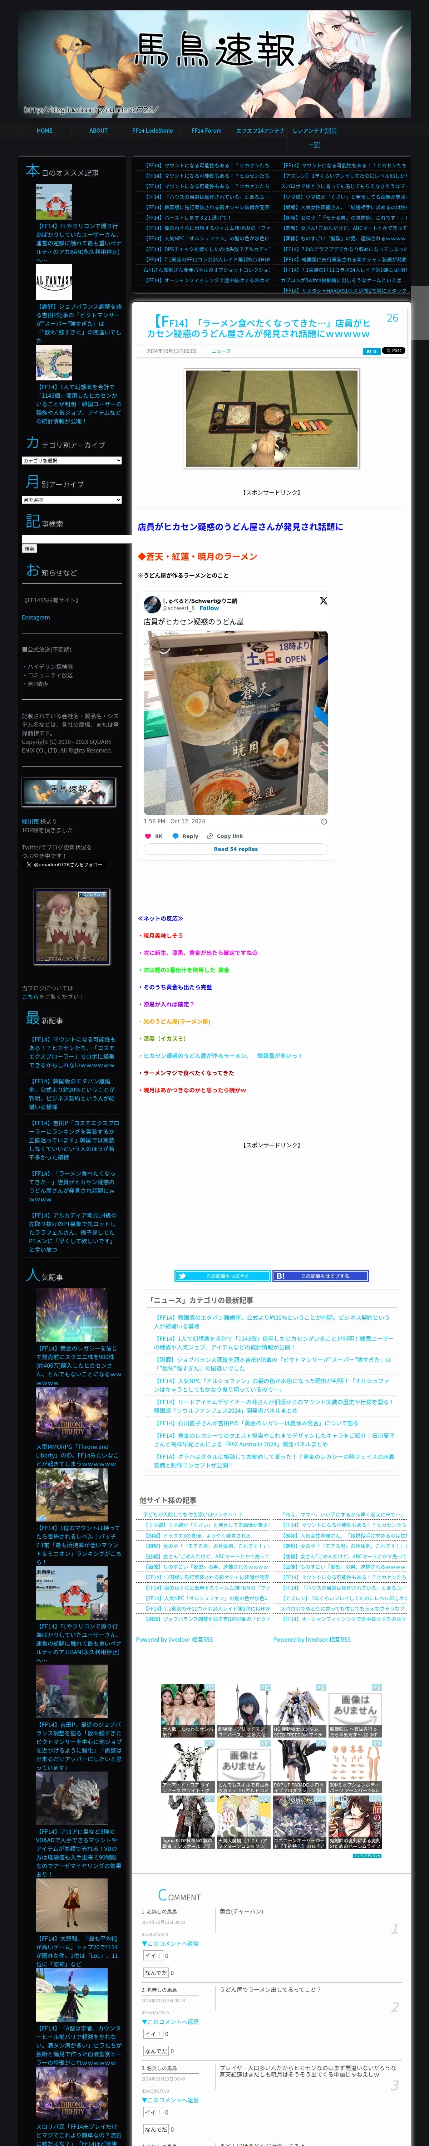
Task: Click なんでだ on comment 3
Action: 156,2129
